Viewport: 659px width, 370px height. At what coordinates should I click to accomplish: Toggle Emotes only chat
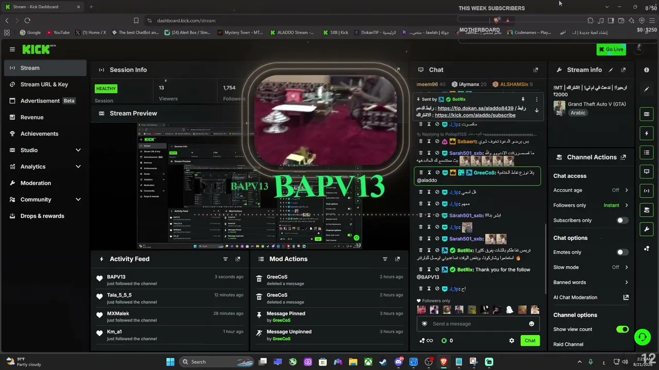(x=622, y=252)
